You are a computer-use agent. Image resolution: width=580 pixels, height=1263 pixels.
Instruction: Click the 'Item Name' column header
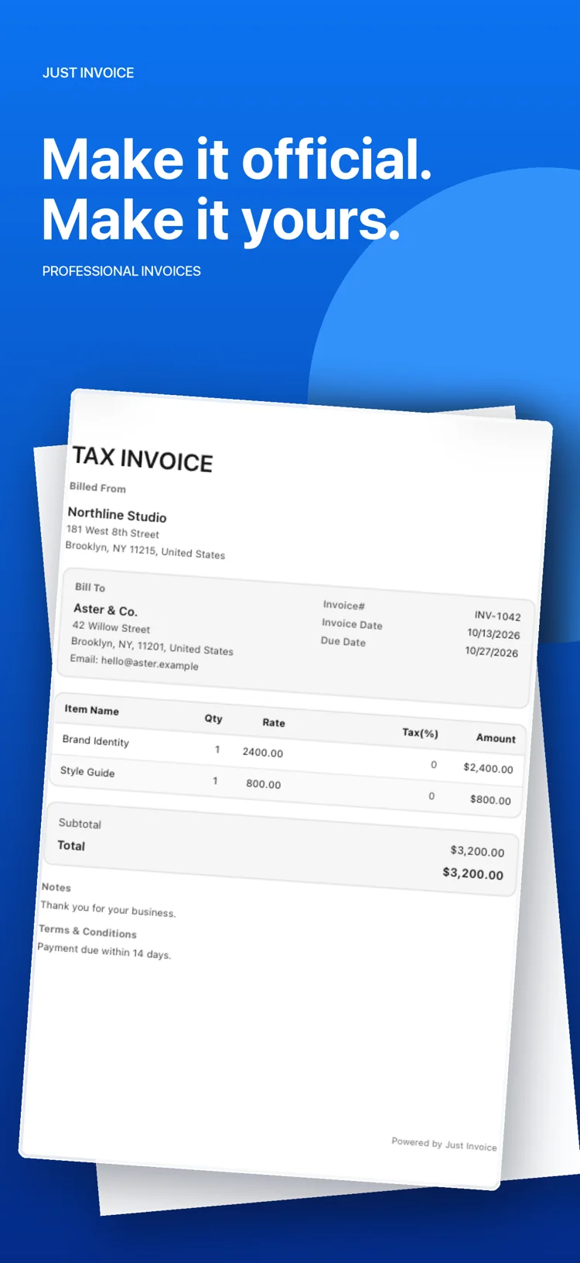click(x=91, y=709)
